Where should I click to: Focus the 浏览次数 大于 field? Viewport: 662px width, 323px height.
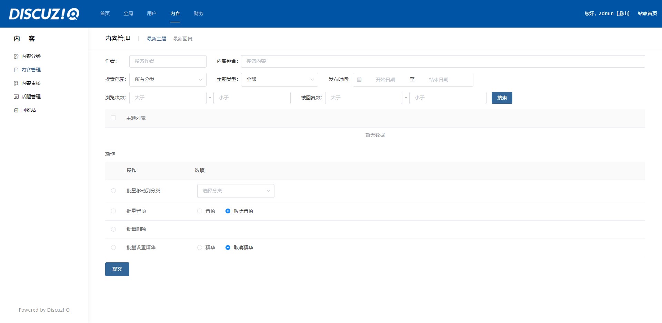click(168, 98)
